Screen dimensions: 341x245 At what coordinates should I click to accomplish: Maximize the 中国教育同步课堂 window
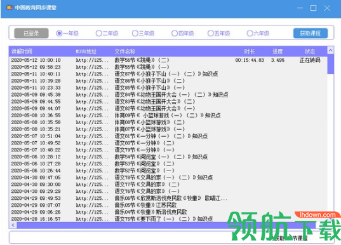point(314,8)
